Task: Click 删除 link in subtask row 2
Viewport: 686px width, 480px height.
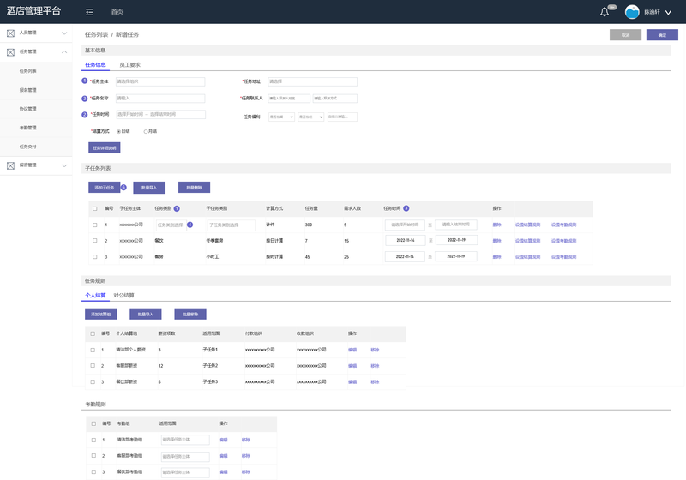Action: [x=496, y=241]
